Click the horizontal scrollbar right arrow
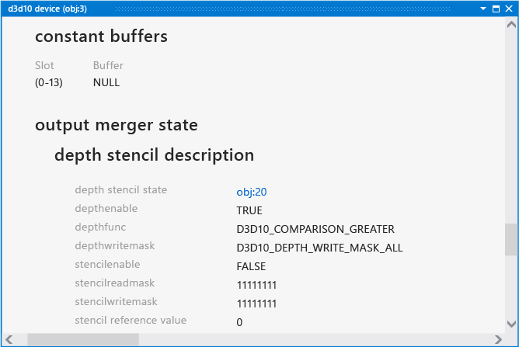 (x=498, y=339)
